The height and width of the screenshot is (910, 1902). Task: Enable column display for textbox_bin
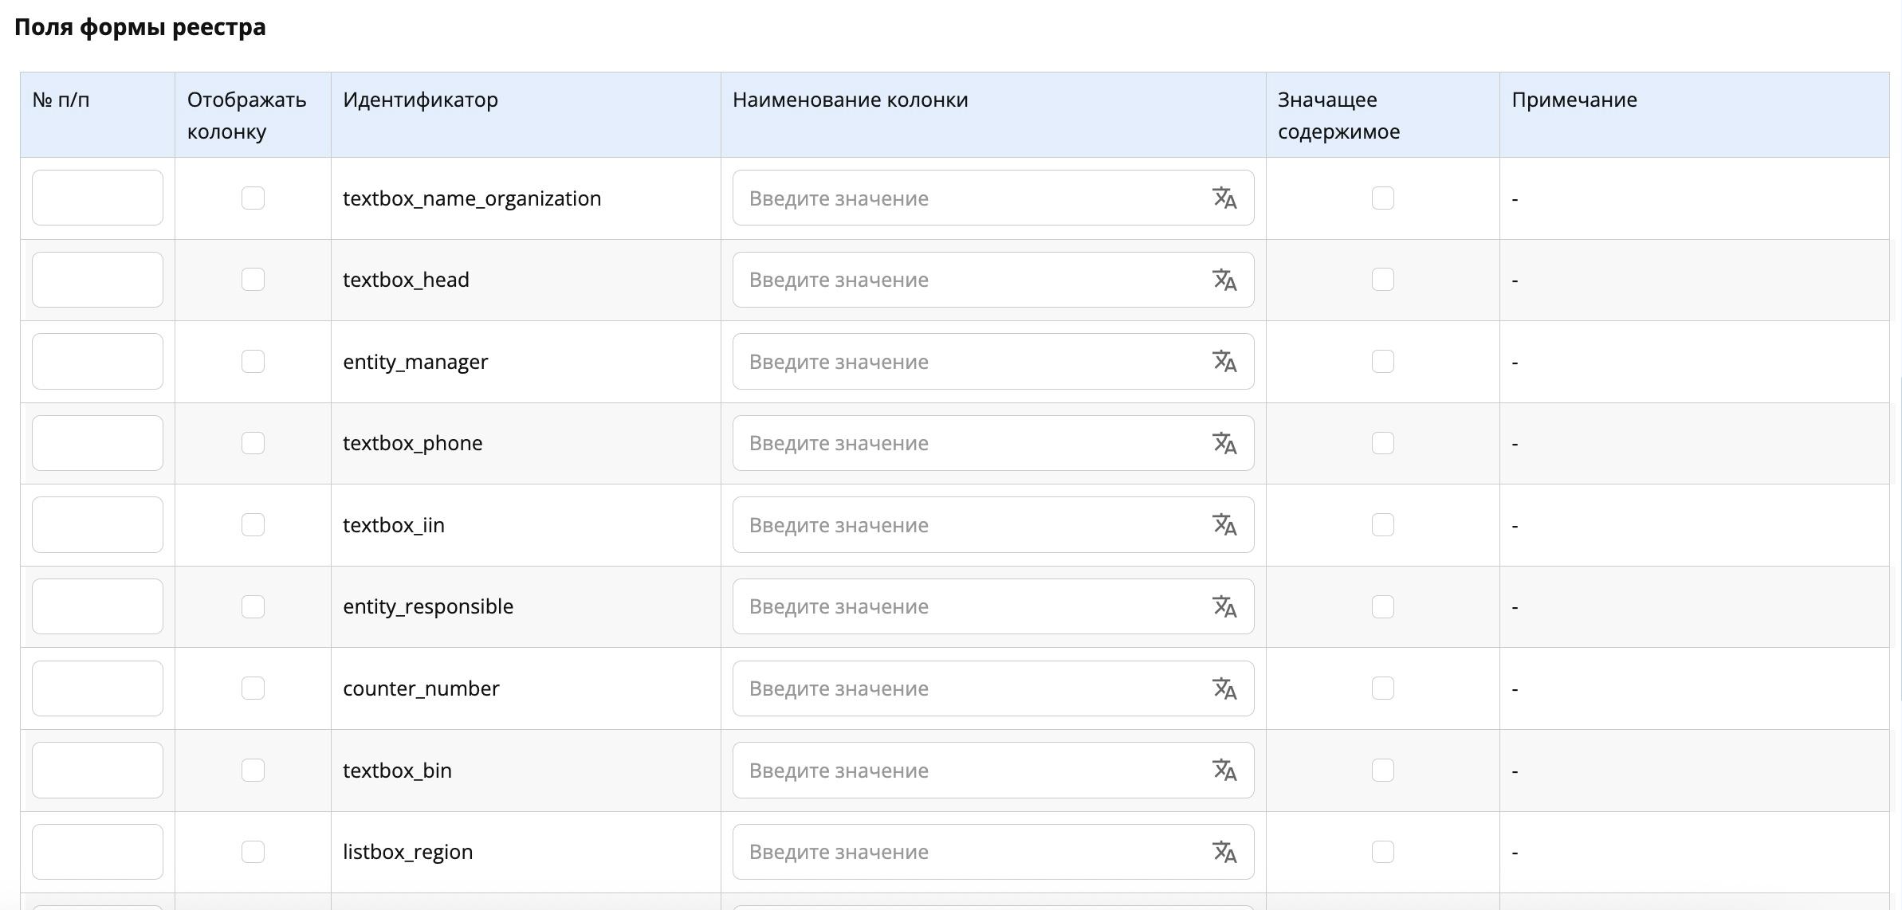click(x=253, y=771)
